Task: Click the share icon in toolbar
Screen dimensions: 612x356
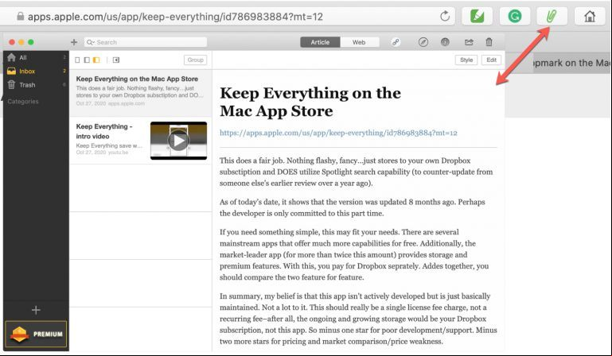Action: pos(469,42)
